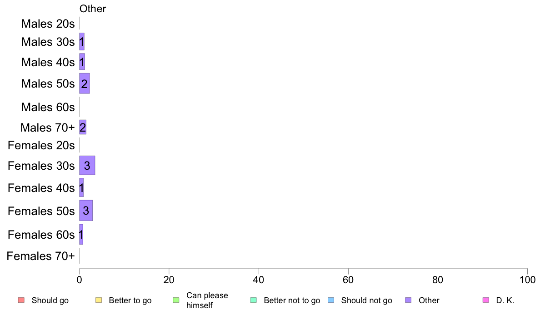Select the Females 30s bar

(87, 166)
